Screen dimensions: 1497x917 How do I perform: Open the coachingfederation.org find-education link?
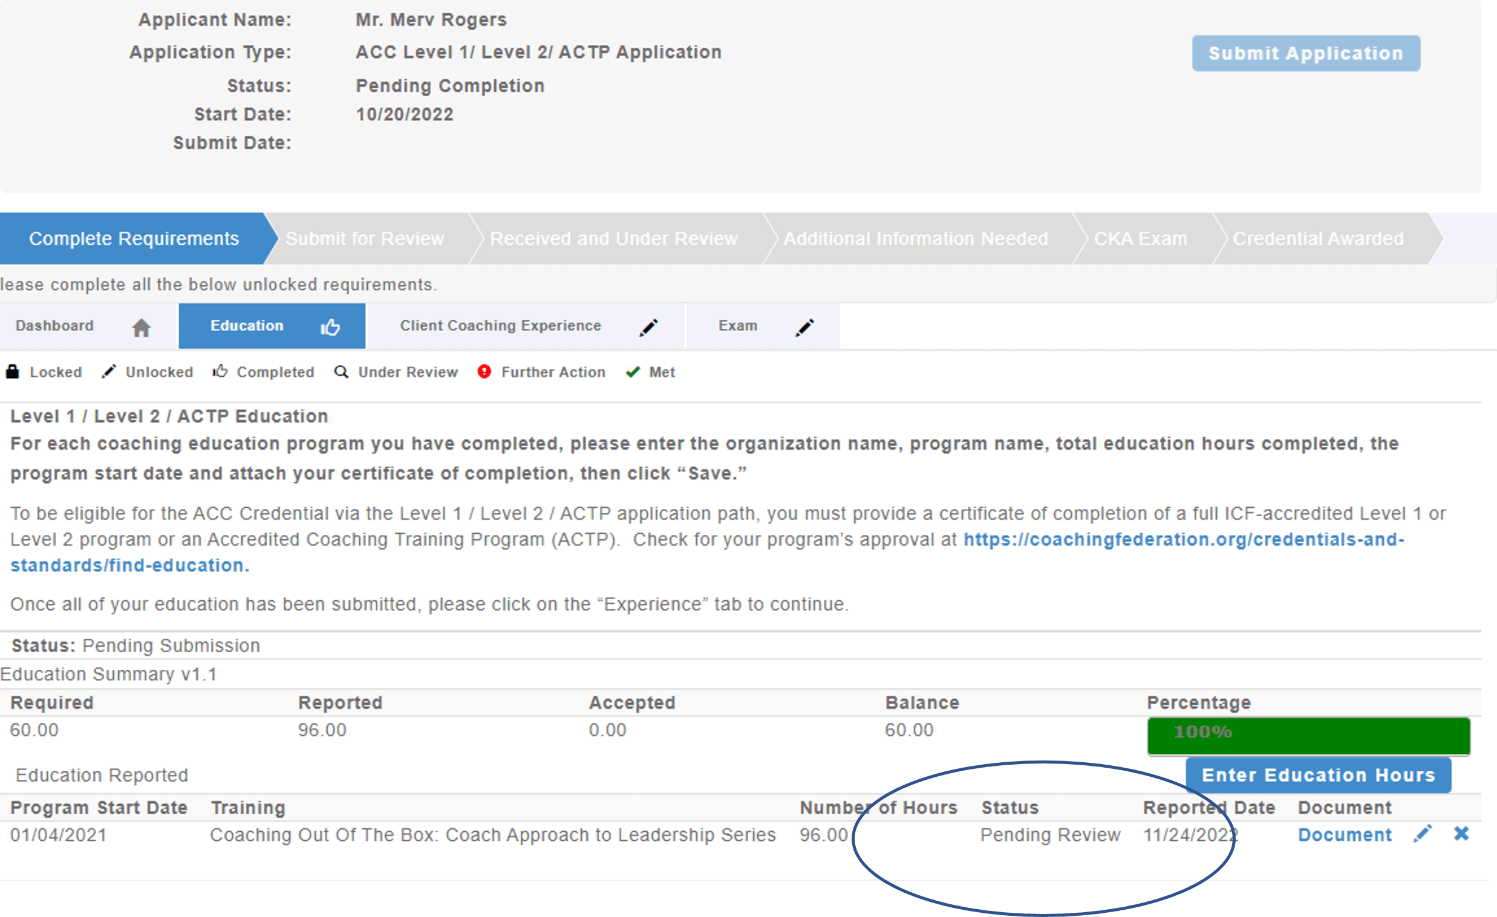tap(1184, 539)
